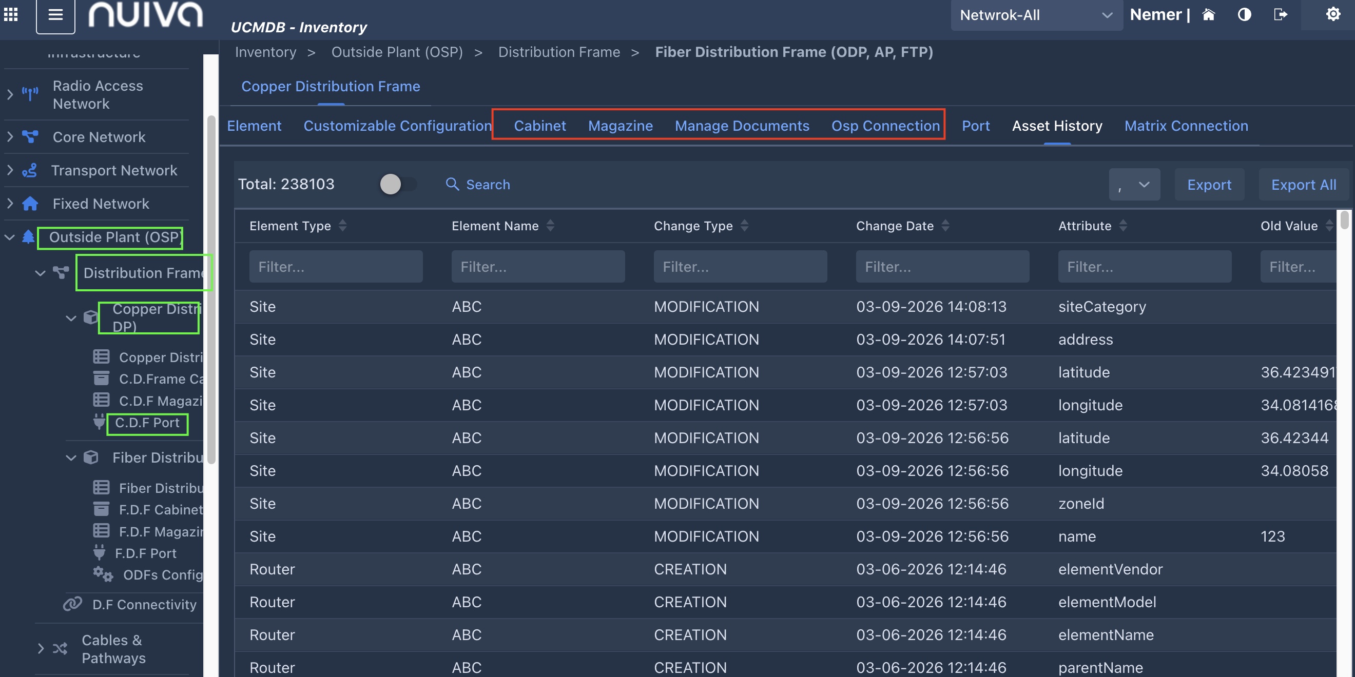Expand the Radio Access Network node
The height and width of the screenshot is (677, 1355).
(10, 94)
